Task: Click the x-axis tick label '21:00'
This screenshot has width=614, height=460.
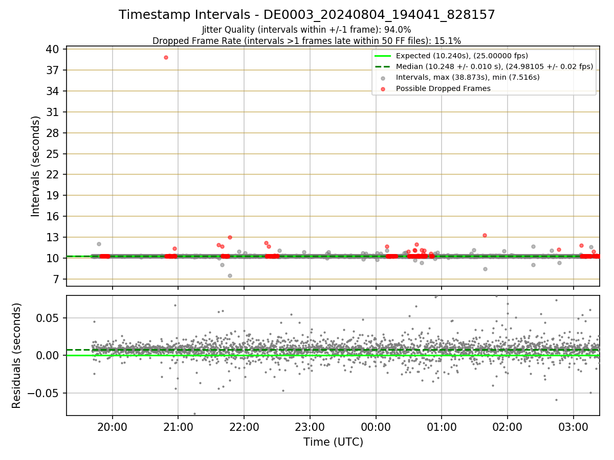Action: tap(178, 427)
